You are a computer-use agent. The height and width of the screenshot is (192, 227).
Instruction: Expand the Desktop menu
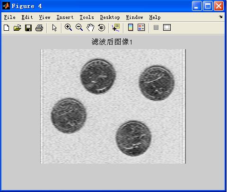(110, 17)
